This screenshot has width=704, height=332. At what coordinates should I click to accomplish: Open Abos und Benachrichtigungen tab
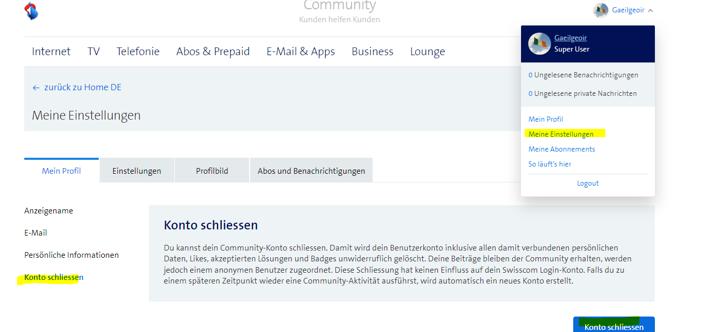point(311,171)
